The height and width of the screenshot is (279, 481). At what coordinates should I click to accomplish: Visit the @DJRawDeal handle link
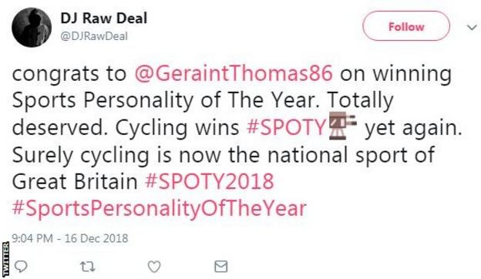coord(94,36)
